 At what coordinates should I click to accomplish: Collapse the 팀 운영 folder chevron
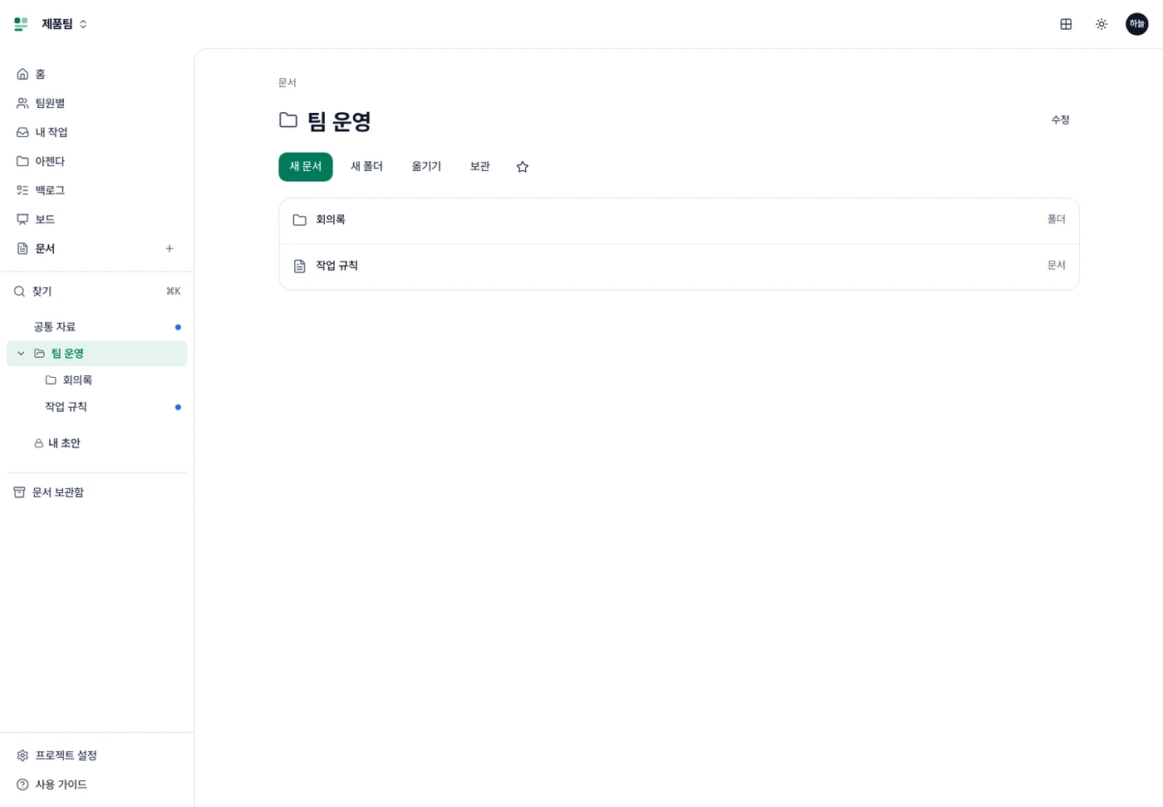click(21, 354)
